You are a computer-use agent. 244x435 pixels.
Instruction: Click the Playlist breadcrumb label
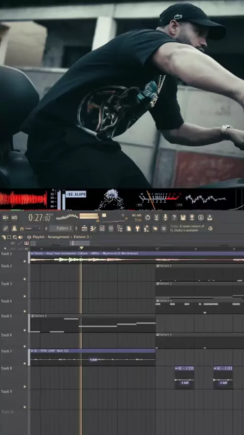[x=38, y=237]
